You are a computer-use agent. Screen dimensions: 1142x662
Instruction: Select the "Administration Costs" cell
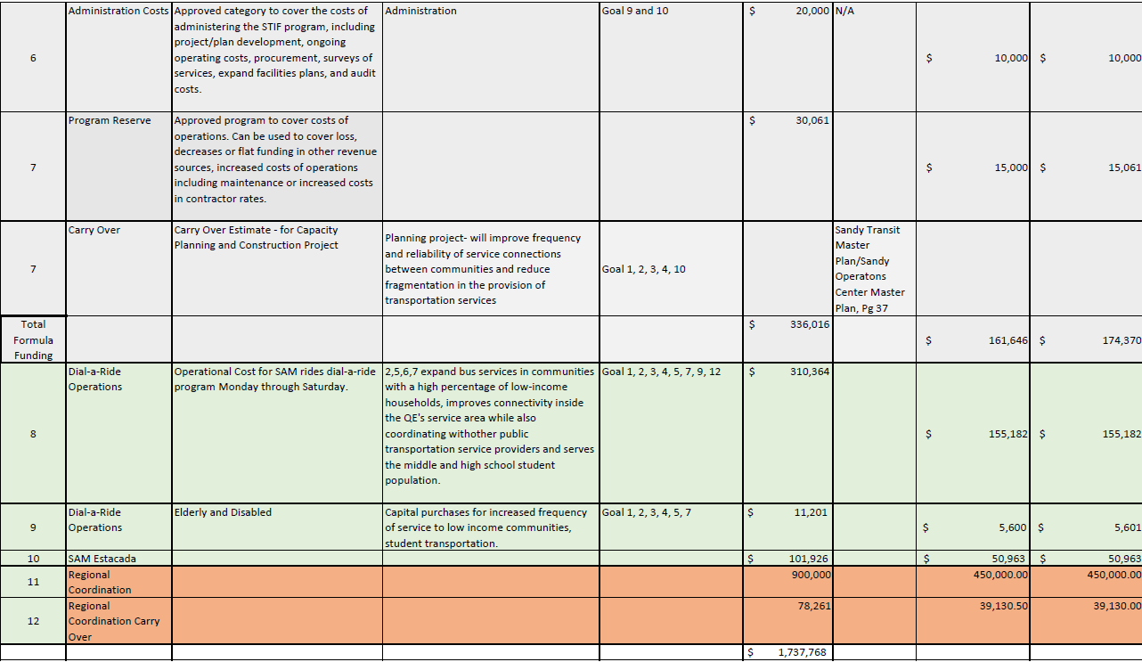[x=118, y=55]
